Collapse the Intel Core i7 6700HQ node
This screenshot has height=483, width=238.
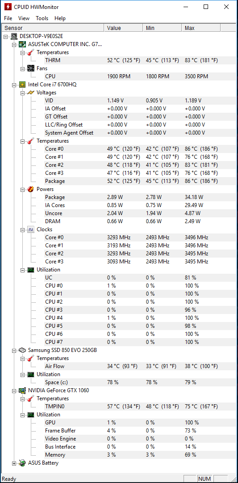click(14, 85)
